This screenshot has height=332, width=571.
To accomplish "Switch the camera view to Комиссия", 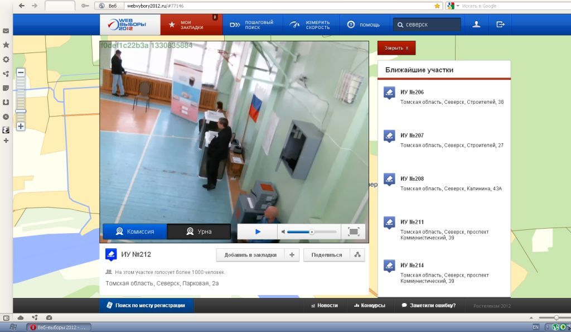I will pyautogui.click(x=135, y=232).
